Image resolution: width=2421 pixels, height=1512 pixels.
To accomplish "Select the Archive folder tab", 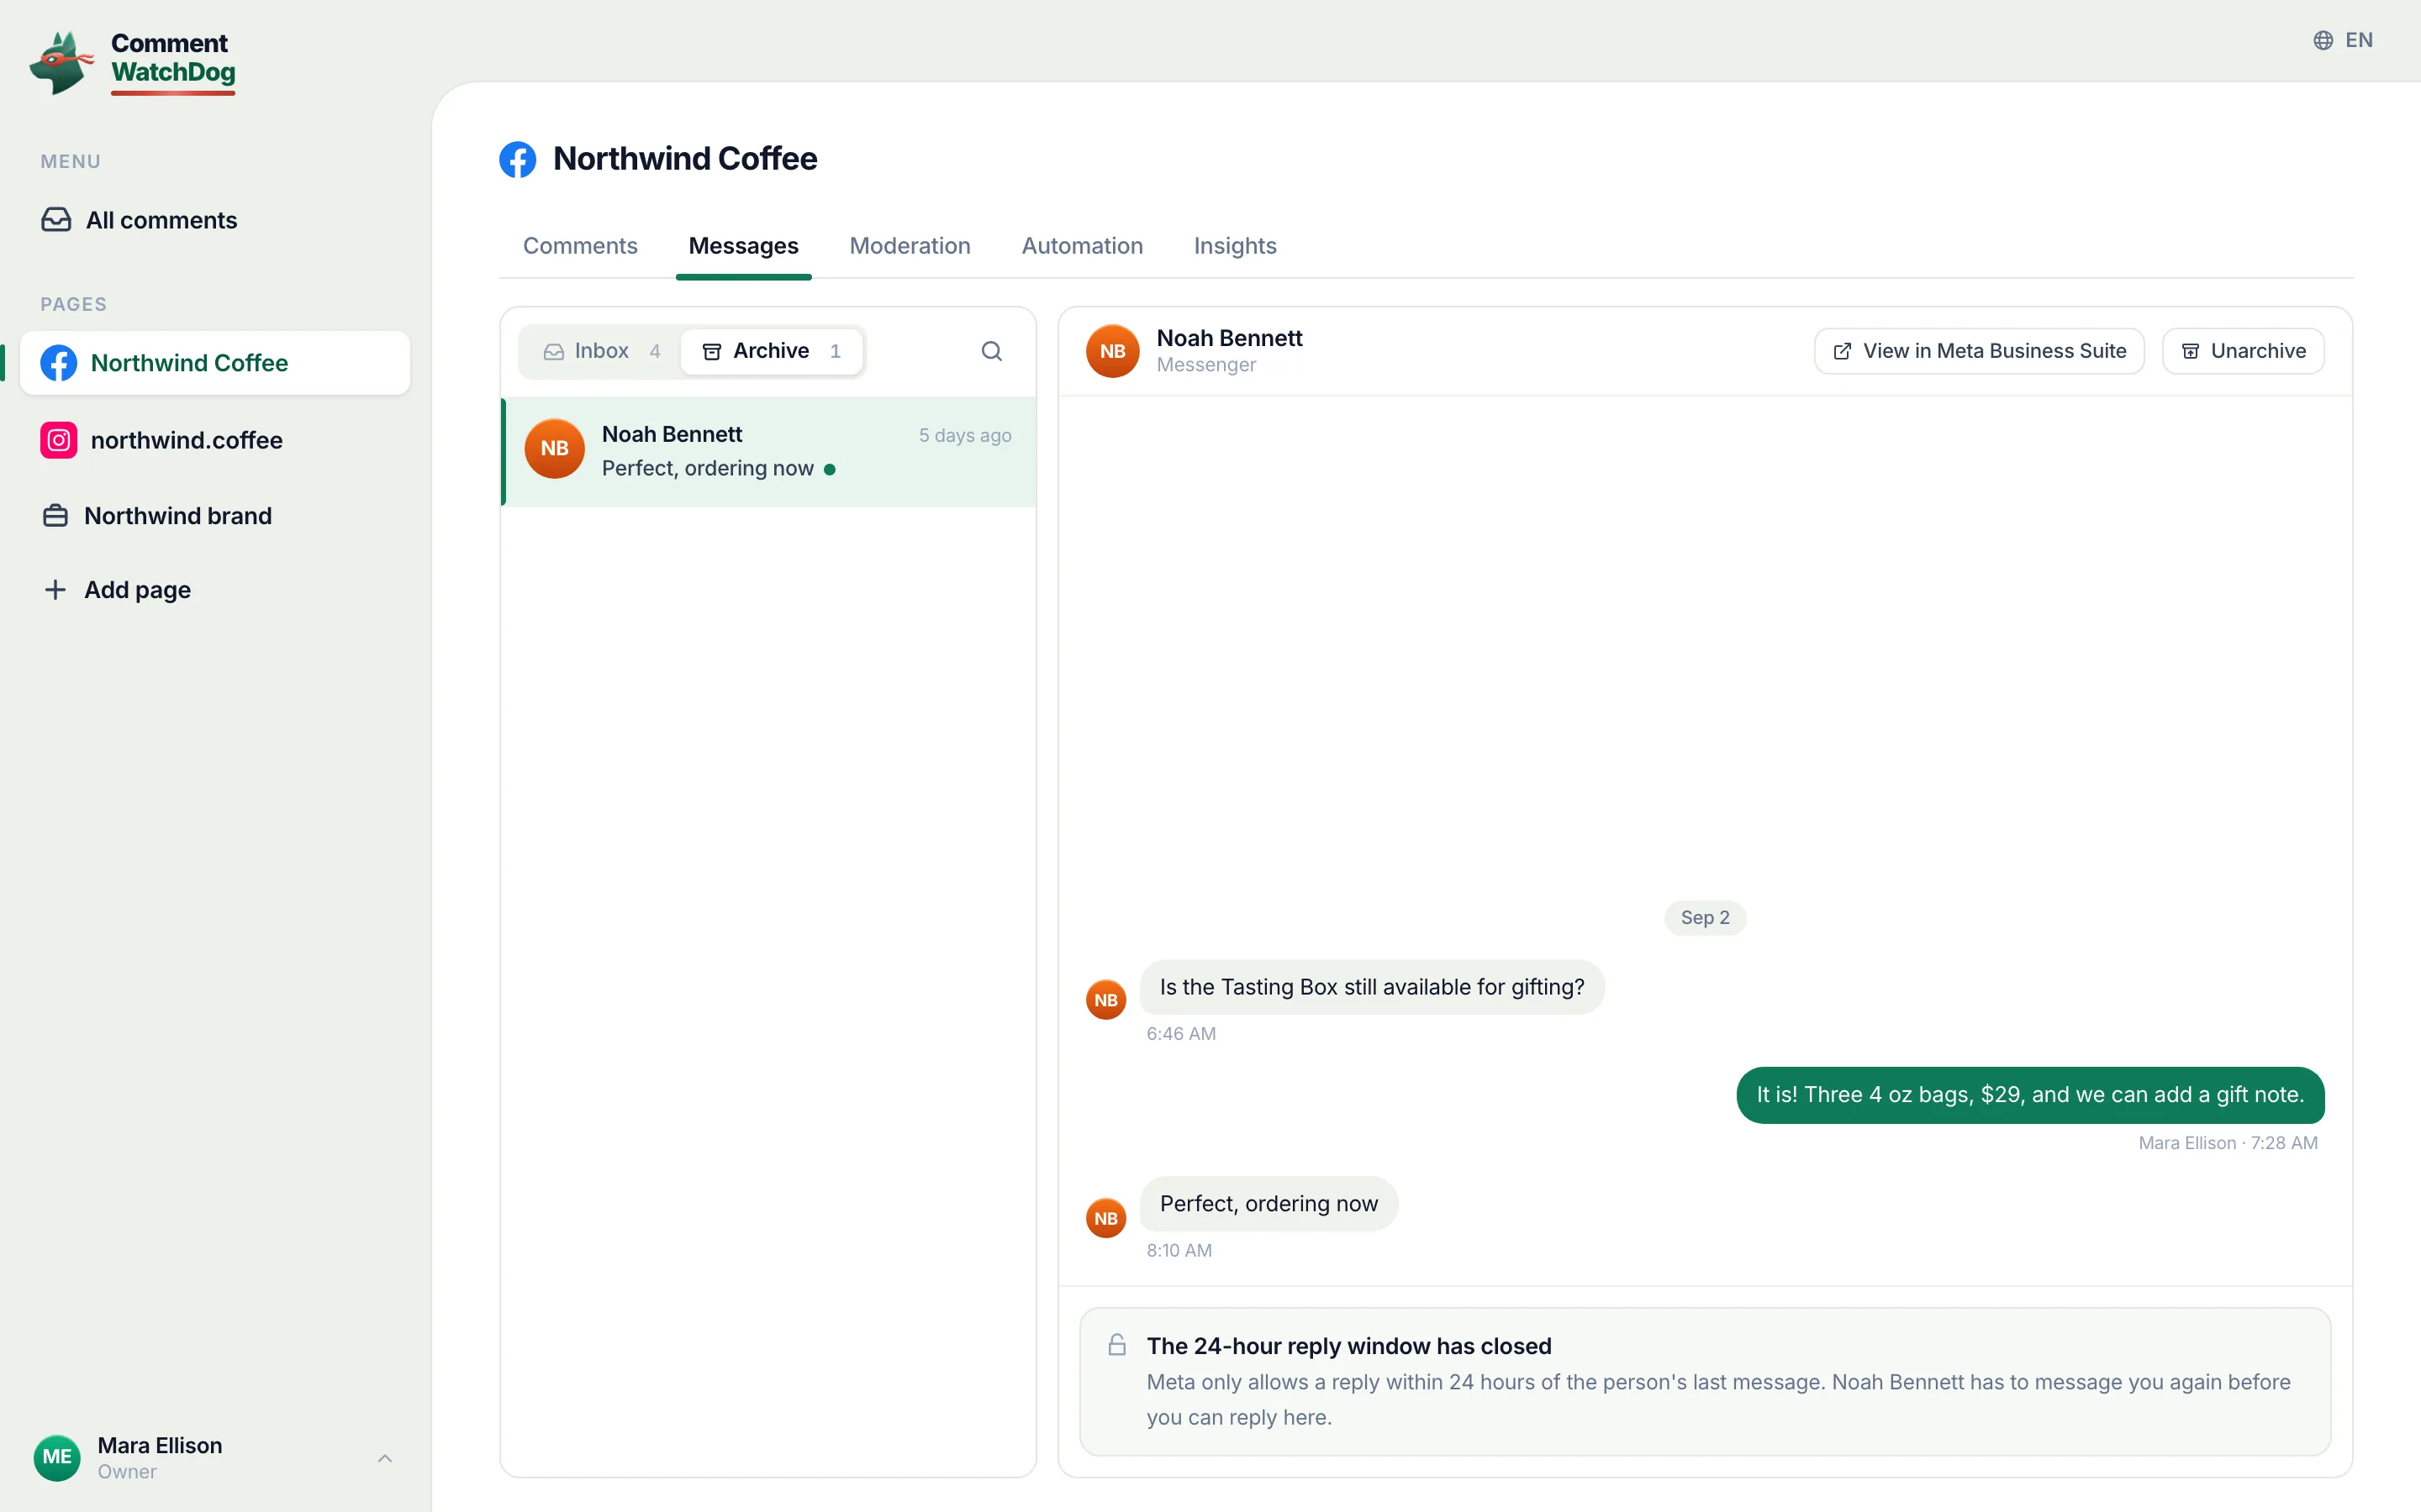I will tap(772, 351).
